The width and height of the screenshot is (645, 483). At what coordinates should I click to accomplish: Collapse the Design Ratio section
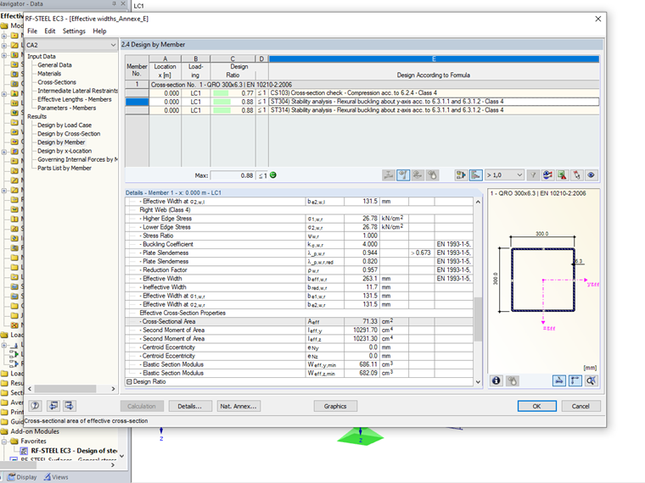point(128,382)
